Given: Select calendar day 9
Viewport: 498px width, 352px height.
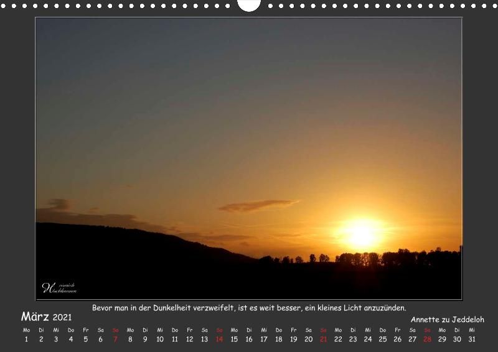Looking at the screenshot, I should click(145, 340).
